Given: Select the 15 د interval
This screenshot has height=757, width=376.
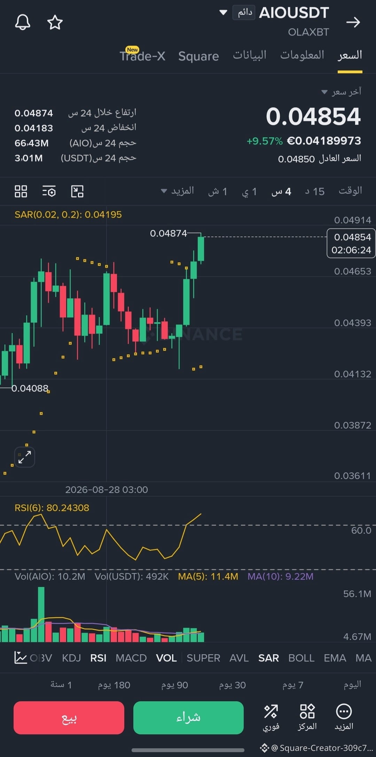Looking at the screenshot, I should 315,191.
